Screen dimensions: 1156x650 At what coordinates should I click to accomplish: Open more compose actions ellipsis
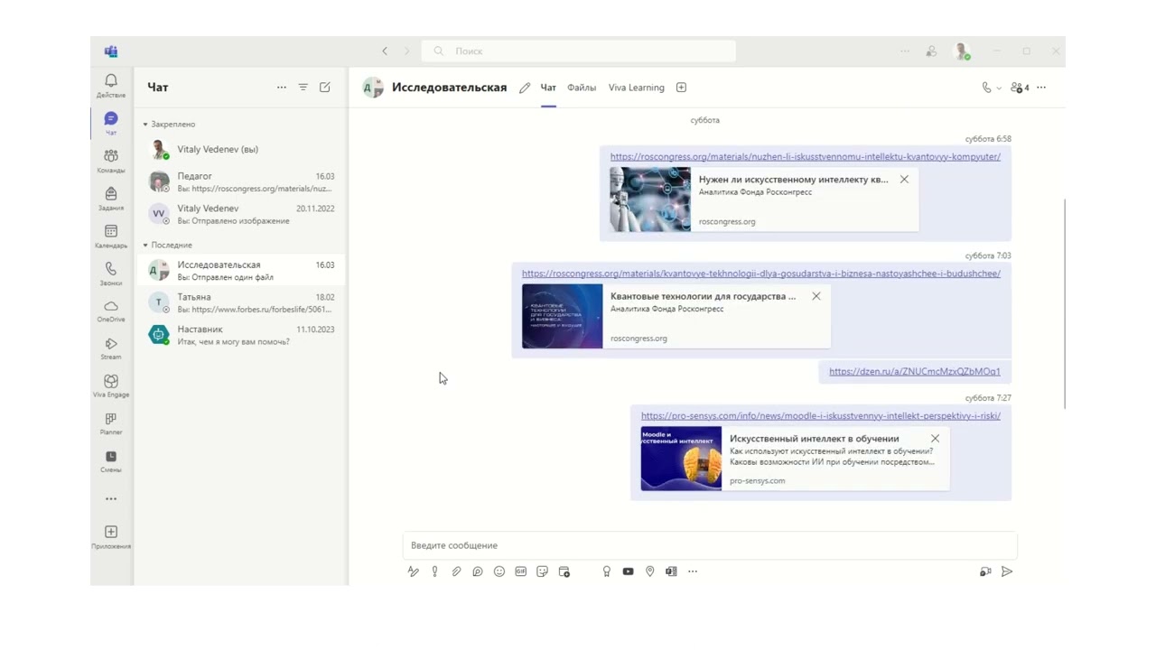tap(693, 571)
